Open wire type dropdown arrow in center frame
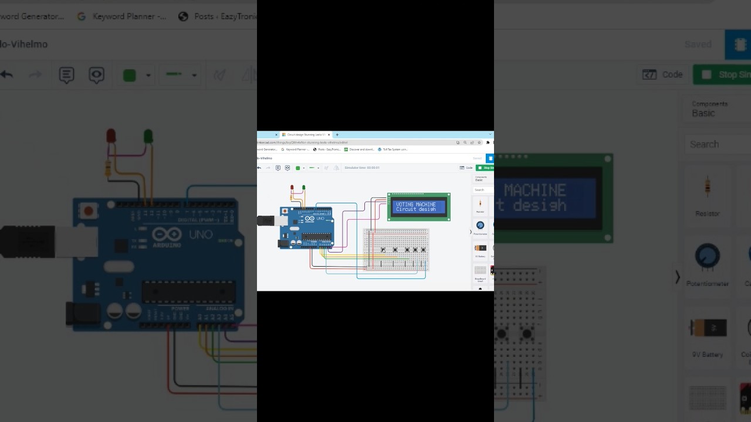 [x=318, y=168]
